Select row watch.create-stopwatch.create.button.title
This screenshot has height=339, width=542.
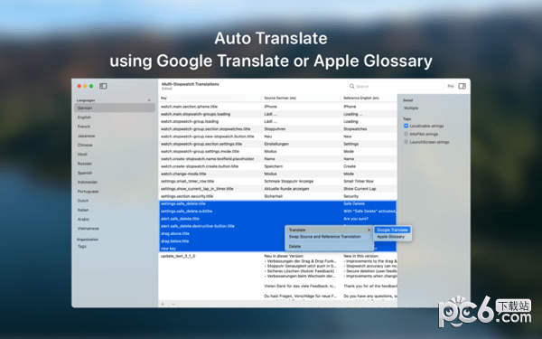(x=278, y=166)
